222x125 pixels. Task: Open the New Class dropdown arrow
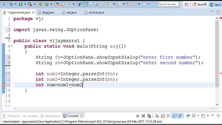51,5
